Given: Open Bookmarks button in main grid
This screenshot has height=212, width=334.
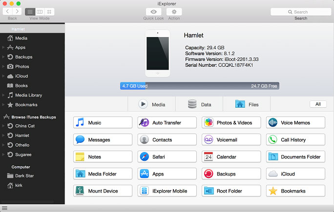Looking at the screenshot, I should point(295,191).
